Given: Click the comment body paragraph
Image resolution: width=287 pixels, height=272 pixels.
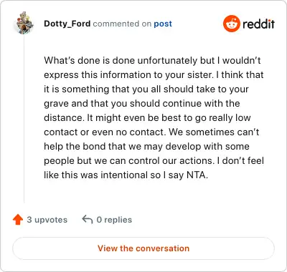Looking at the screenshot, I should (154, 117).
